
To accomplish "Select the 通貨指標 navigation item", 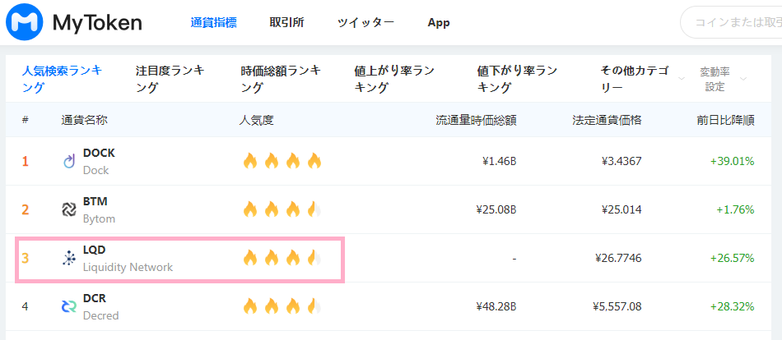I will (213, 23).
